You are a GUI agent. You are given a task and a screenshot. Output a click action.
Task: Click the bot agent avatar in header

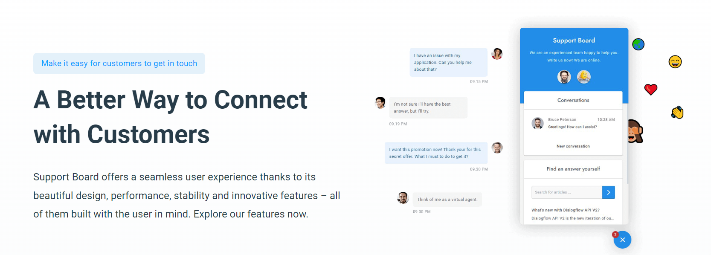pos(583,77)
